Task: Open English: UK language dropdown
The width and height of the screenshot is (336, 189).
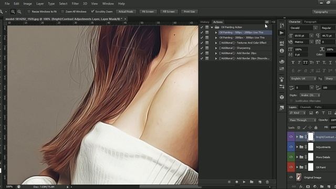Action: 303,79
